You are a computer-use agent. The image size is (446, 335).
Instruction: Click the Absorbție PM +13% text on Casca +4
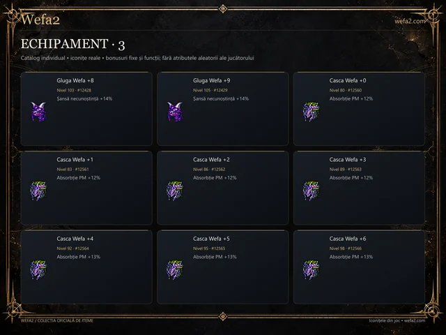click(79, 257)
